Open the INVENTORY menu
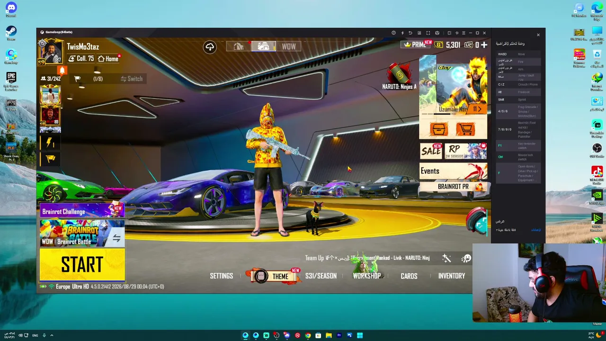This screenshot has height=341, width=606. pos(452,276)
